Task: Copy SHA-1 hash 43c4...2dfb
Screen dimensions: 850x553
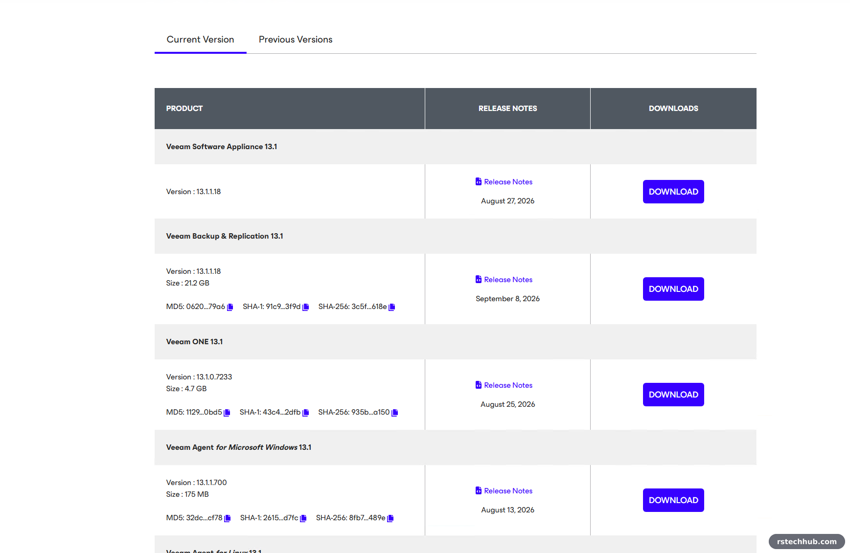Action: (x=306, y=413)
